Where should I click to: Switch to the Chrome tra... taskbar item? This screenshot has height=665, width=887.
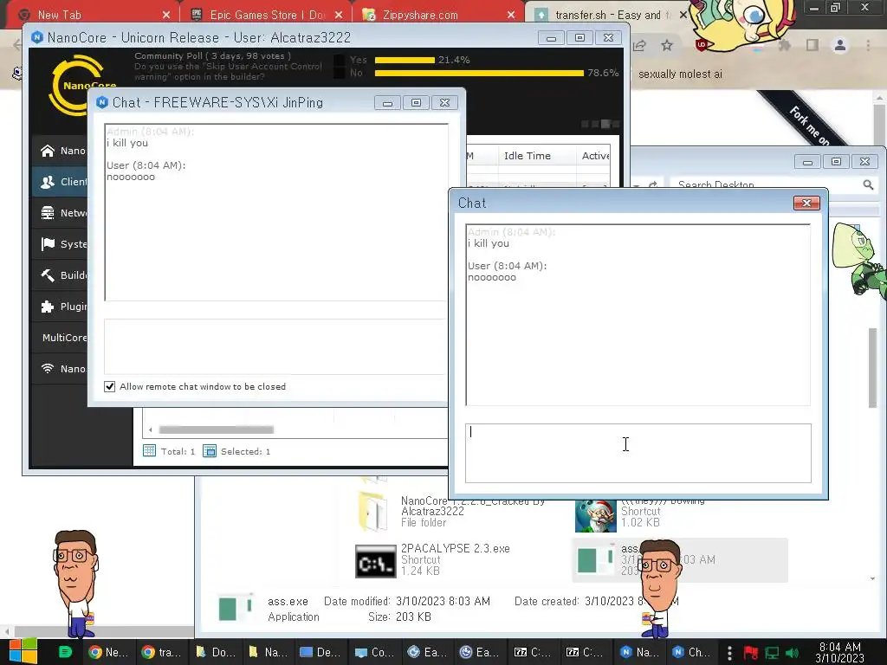pos(161,652)
